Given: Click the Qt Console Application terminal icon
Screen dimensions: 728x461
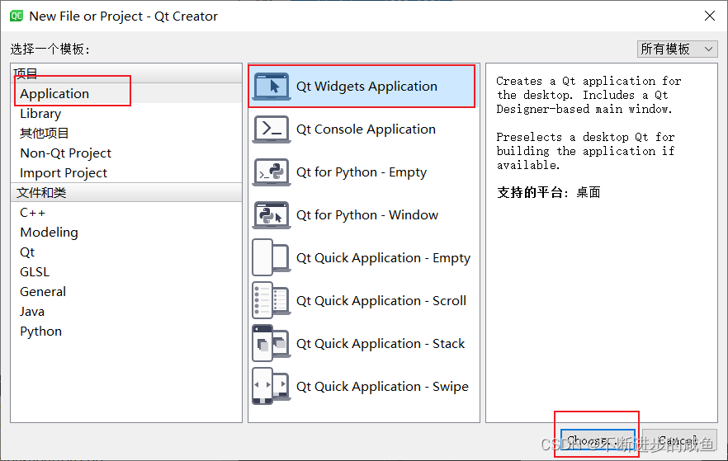Looking at the screenshot, I should 272,129.
